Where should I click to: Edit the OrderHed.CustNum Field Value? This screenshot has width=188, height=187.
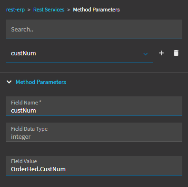point(94,166)
